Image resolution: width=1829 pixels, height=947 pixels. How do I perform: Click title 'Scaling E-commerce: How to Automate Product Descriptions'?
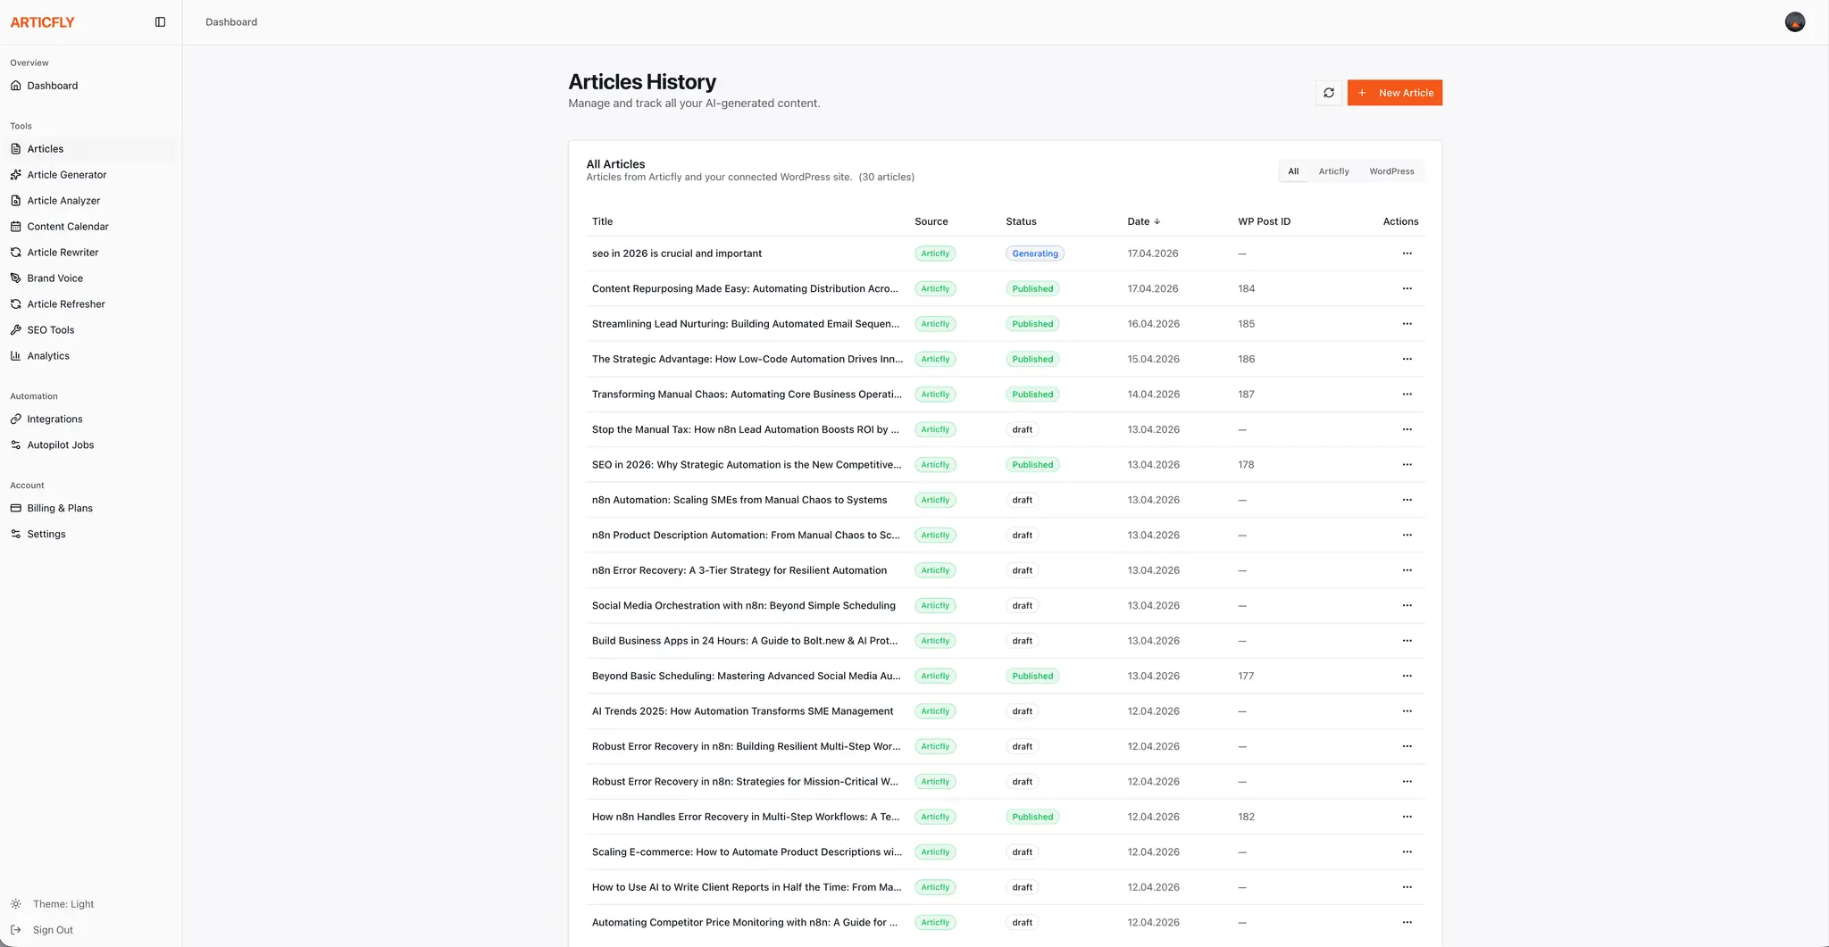coord(747,852)
